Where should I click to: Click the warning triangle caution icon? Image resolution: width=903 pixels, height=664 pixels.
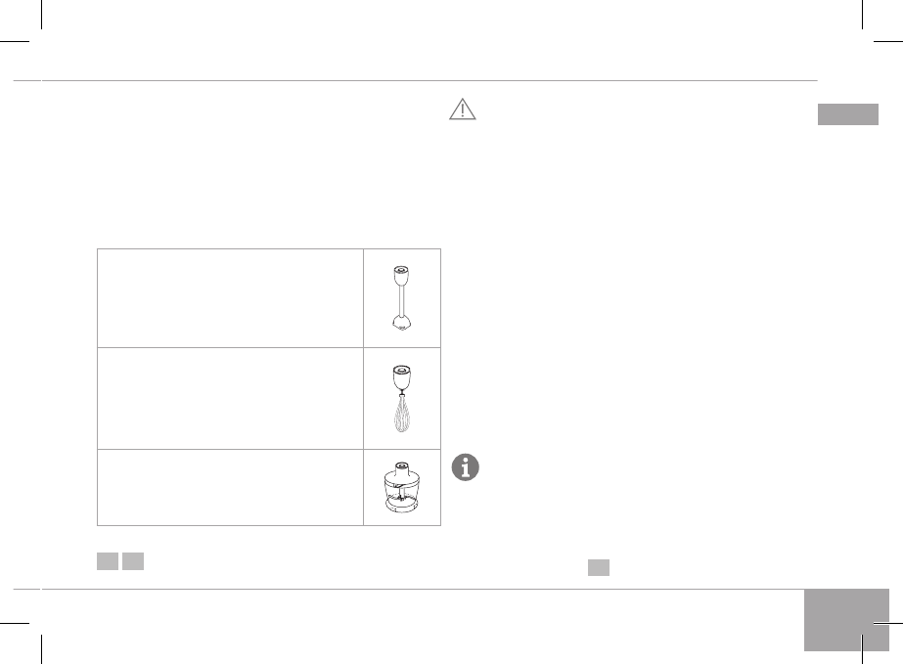(462, 110)
